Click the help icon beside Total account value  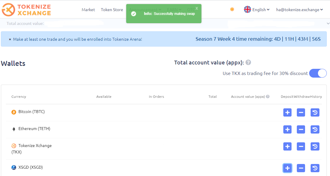pos(248,62)
